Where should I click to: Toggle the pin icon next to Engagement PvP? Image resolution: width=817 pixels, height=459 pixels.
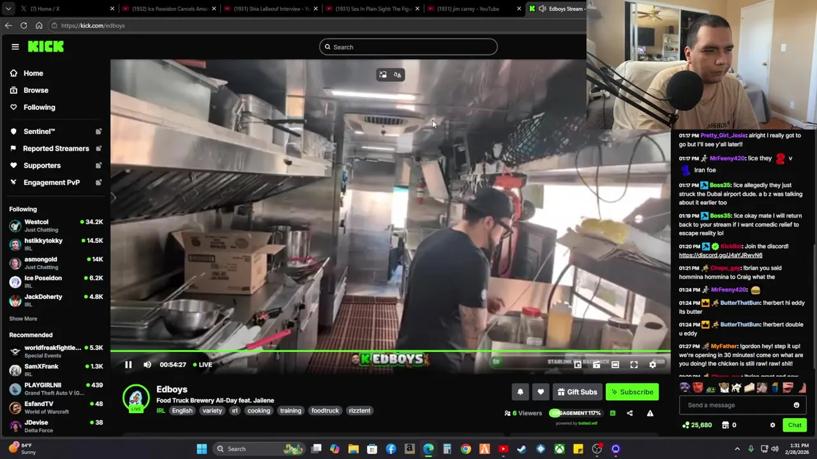98,182
